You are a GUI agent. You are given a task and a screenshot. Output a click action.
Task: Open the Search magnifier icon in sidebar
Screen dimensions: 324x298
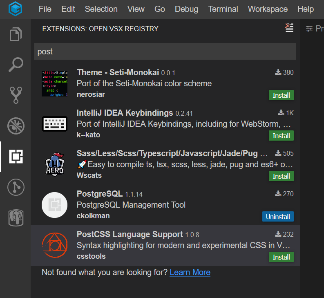click(16, 65)
